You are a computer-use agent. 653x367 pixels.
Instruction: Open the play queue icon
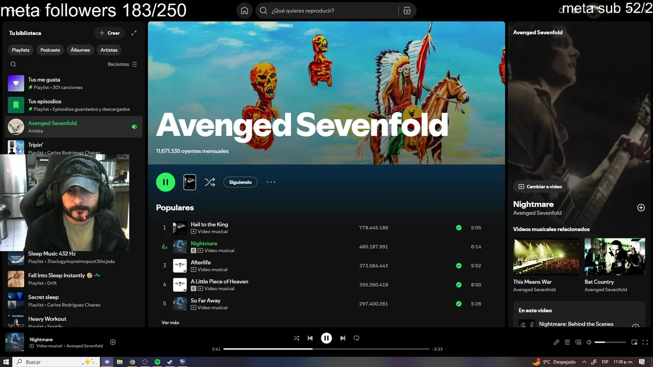[567, 343]
